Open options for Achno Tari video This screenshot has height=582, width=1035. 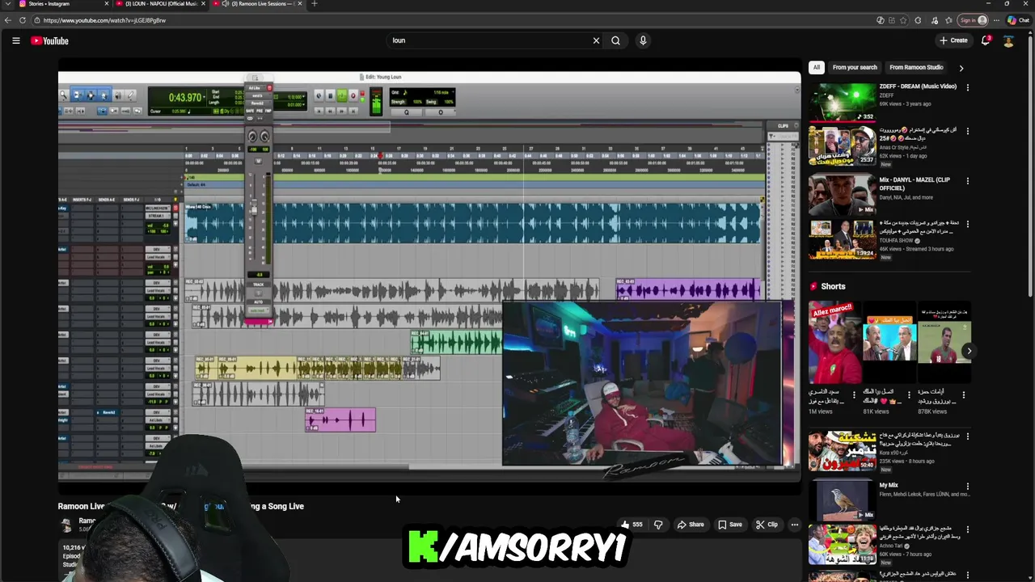click(968, 530)
